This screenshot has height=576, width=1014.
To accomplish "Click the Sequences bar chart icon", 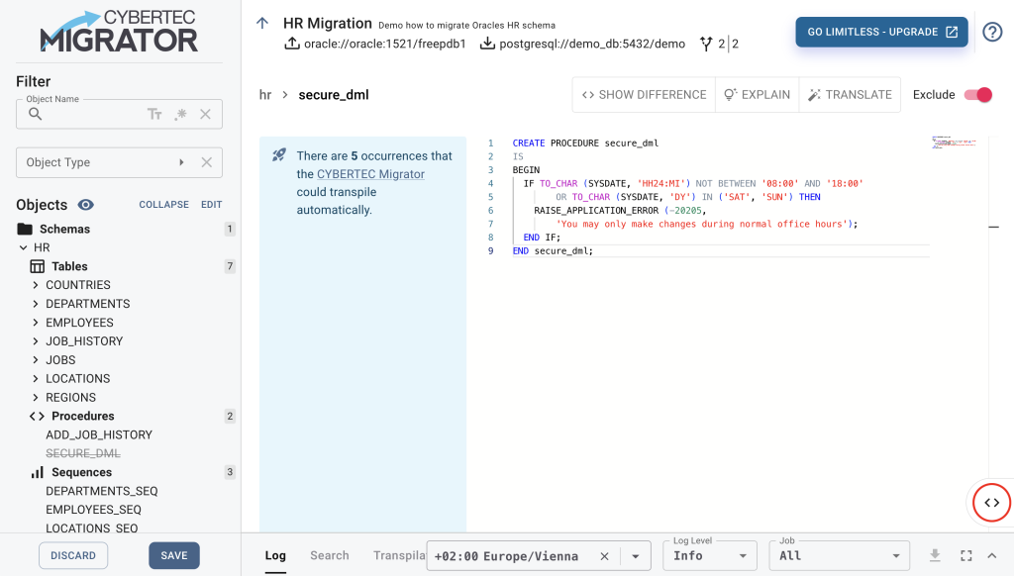I will click(38, 472).
